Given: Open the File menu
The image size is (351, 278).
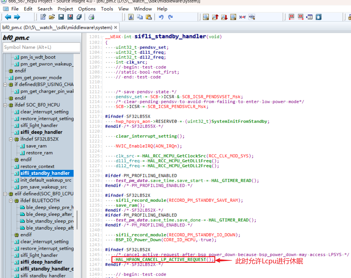Looking at the screenshot, I should coord(15,9).
